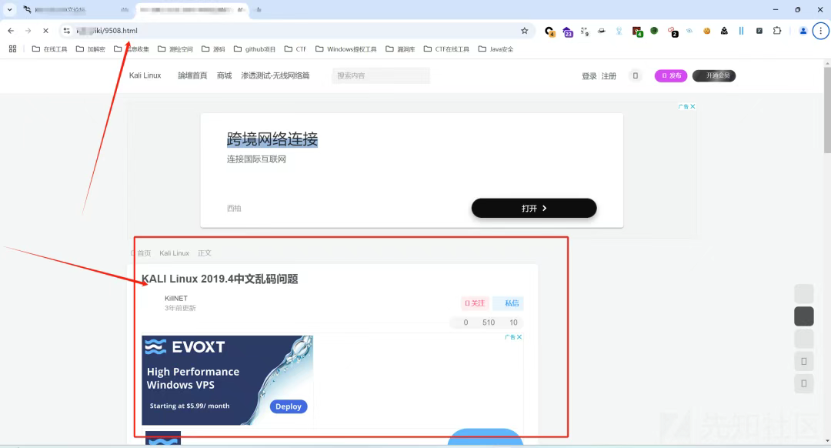Viewport: 831px width, 448px height.
Task: Open the extension with black 2 badge
Action: pos(672,32)
